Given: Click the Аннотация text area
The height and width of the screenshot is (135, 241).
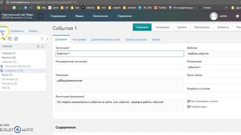Looking at the screenshot, I should click(x=120, y=105).
